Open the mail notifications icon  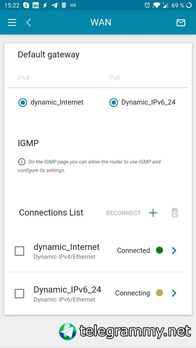click(x=181, y=23)
